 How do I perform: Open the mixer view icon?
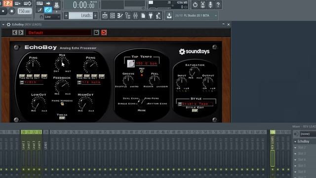pos(135,15)
